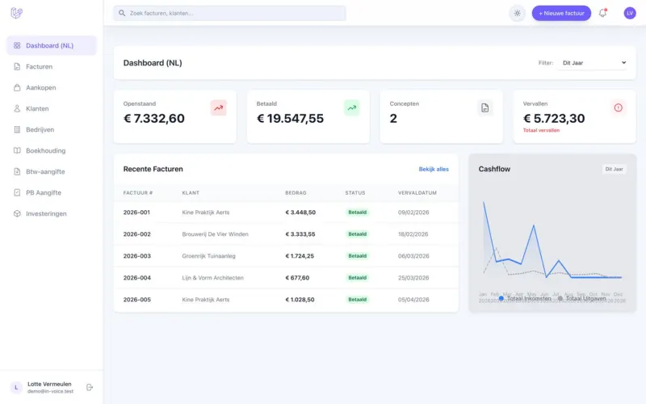
Task: Click the green trend icon on Betaald card
Action: point(352,107)
